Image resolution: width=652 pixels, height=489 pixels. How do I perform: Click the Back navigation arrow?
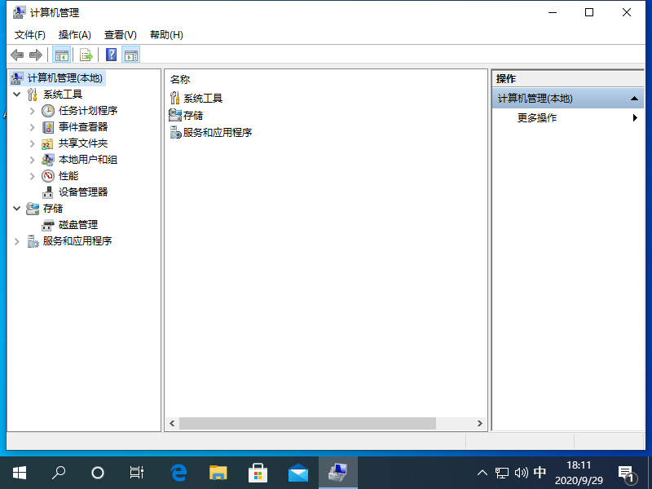pos(17,55)
